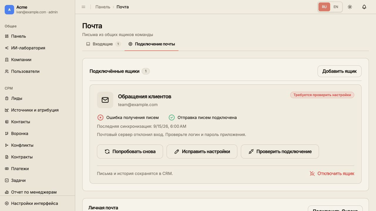Open the Контракты page

[37, 157]
